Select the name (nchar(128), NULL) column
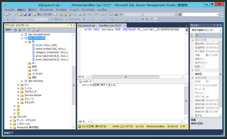Viewport: 227px width, 139px height. point(51,49)
